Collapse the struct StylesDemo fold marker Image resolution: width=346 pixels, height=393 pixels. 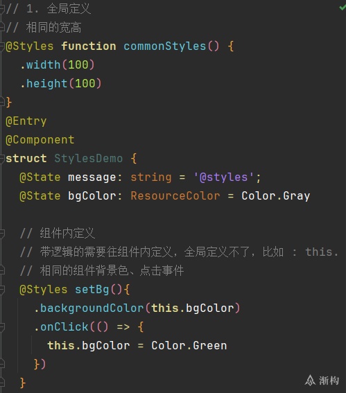[2, 159]
